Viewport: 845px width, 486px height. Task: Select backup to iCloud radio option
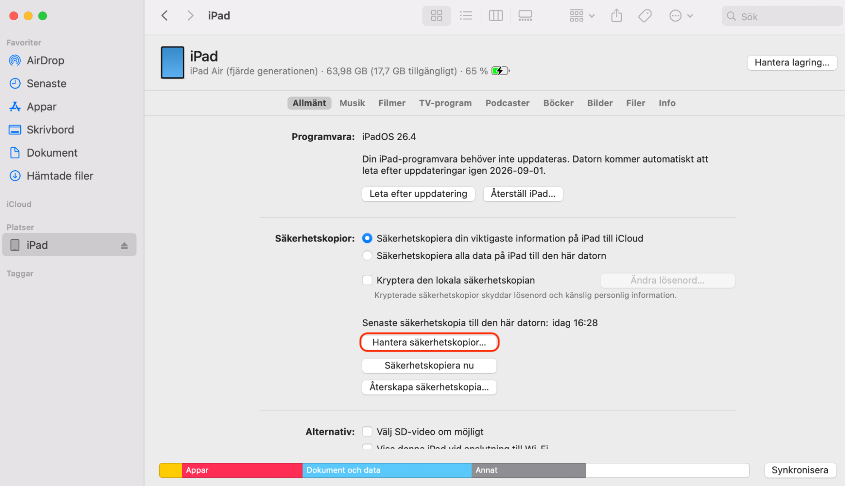coord(367,238)
